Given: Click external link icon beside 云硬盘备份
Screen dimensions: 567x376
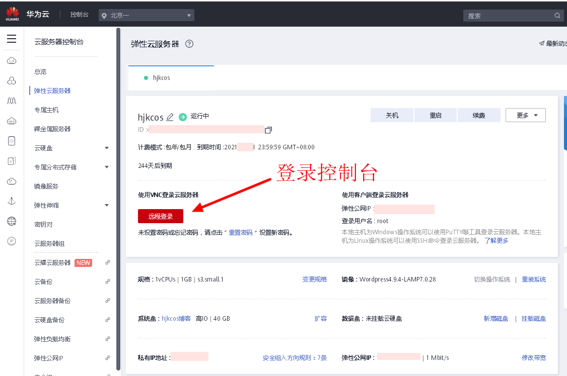Looking at the screenshot, I should [x=107, y=320].
